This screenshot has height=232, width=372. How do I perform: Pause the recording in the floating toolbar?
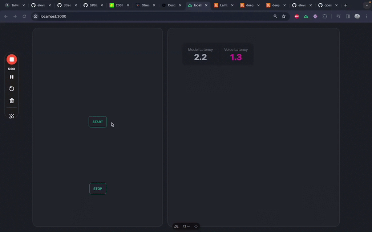(x=12, y=77)
